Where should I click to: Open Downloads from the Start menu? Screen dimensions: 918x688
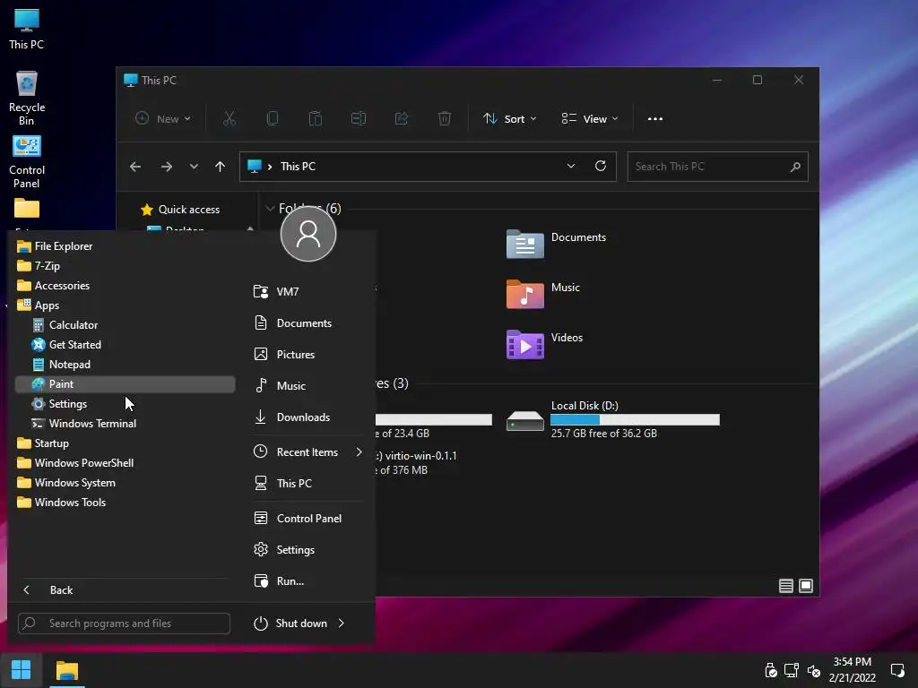[308, 417]
